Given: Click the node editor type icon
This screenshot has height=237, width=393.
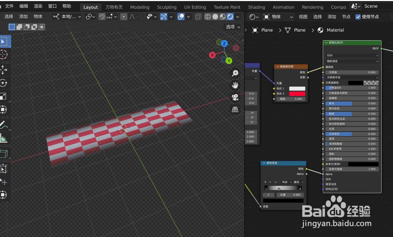Looking at the screenshot, I should [x=254, y=17].
